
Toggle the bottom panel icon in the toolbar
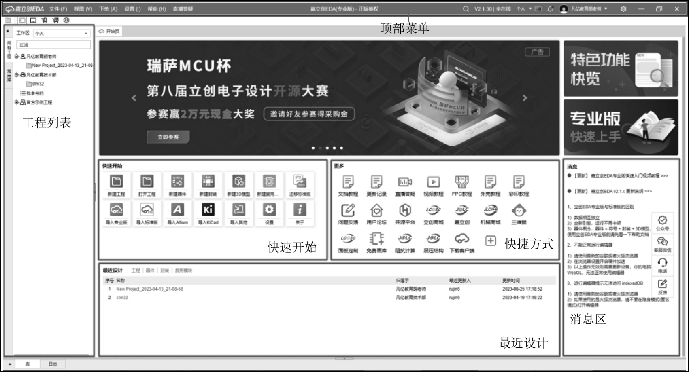tap(33, 20)
